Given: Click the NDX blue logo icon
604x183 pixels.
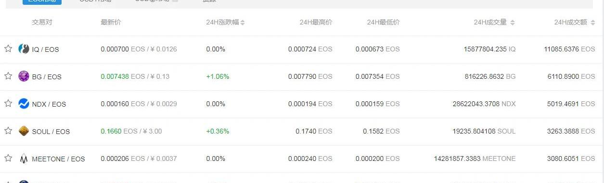Looking at the screenshot, I should [24, 104].
